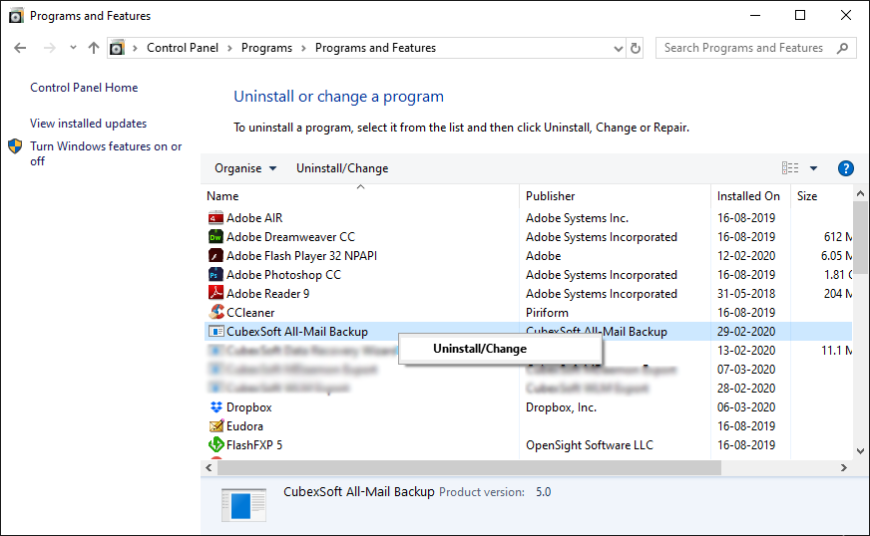Click the scroll left arrow of list
The height and width of the screenshot is (536, 870).
pyautogui.click(x=210, y=468)
